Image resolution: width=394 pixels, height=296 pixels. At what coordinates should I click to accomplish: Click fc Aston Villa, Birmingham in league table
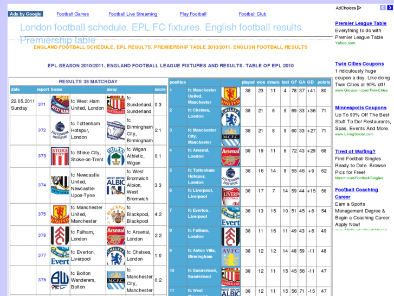pos(202,254)
